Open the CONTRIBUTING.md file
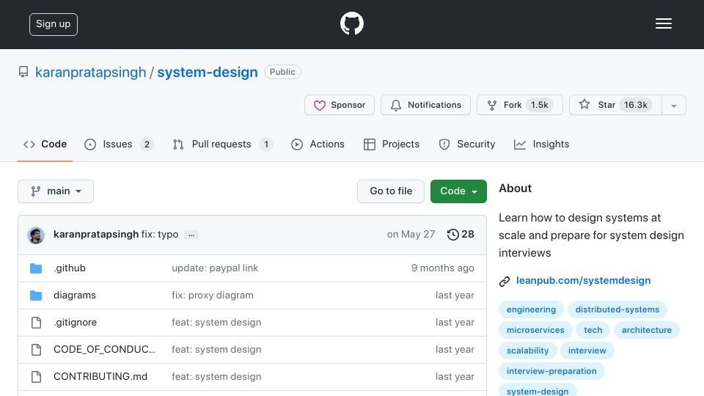This screenshot has height=396, width=704. coord(100,377)
